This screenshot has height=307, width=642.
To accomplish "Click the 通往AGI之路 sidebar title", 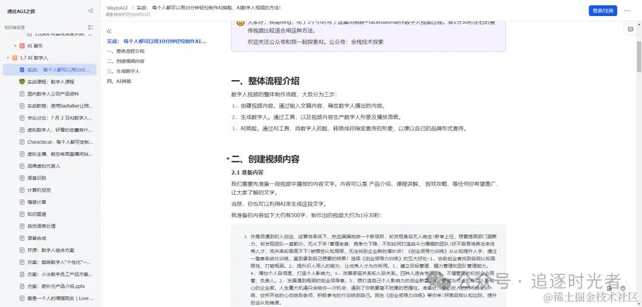I will pos(21,11).
